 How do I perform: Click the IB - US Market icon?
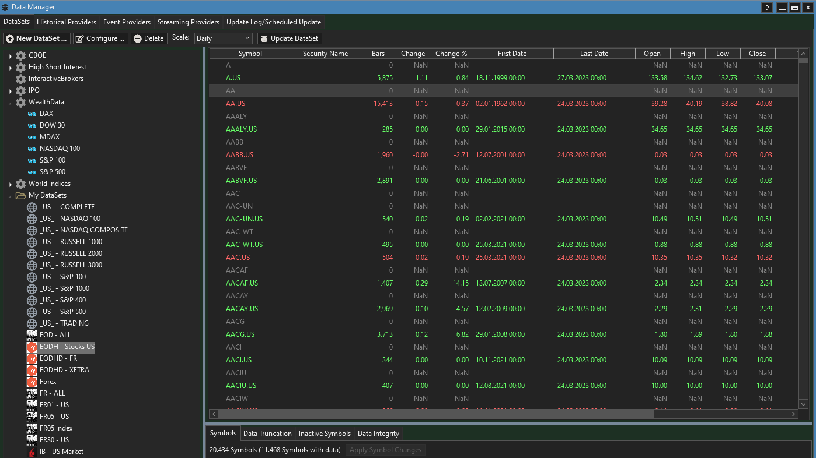point(32,452)
